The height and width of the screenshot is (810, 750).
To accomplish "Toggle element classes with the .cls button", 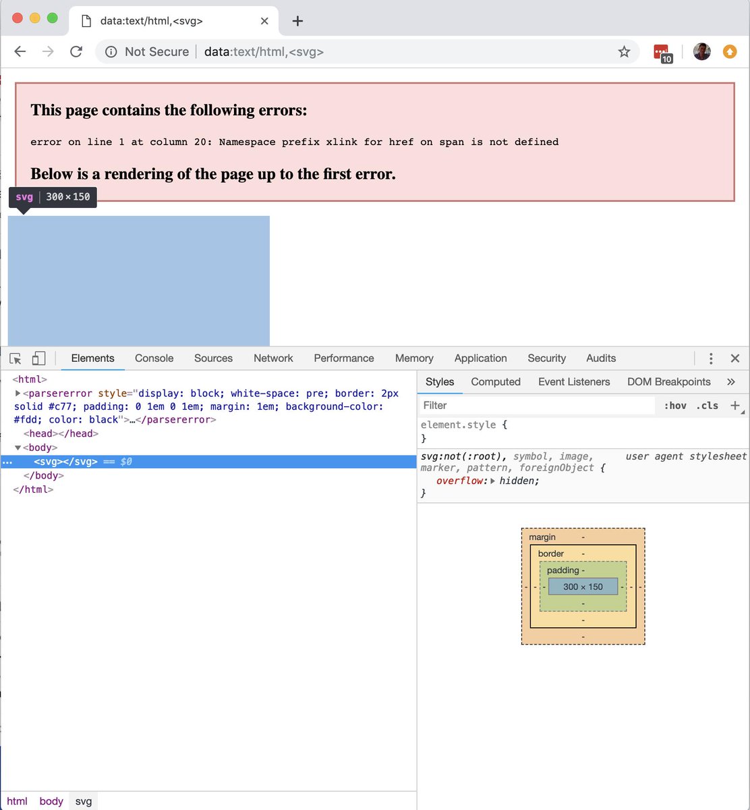I will pos(707,405).
